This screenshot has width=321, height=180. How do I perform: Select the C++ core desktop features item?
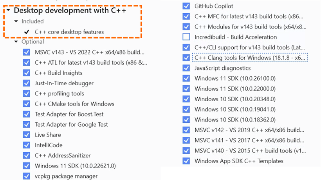(x=69, y=32)
